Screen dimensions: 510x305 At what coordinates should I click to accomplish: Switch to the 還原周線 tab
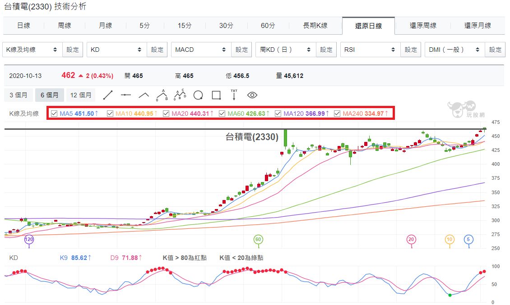point(423,25)
